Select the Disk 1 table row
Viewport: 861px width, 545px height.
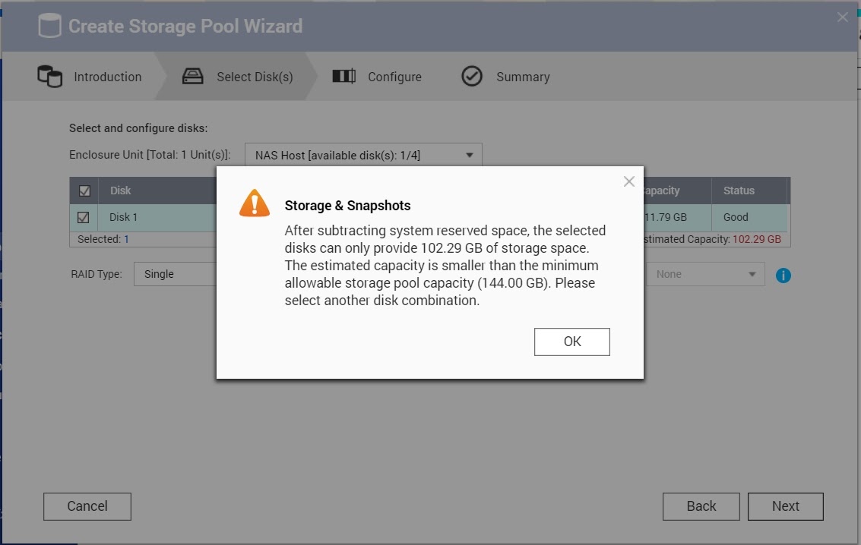[152, 218]
